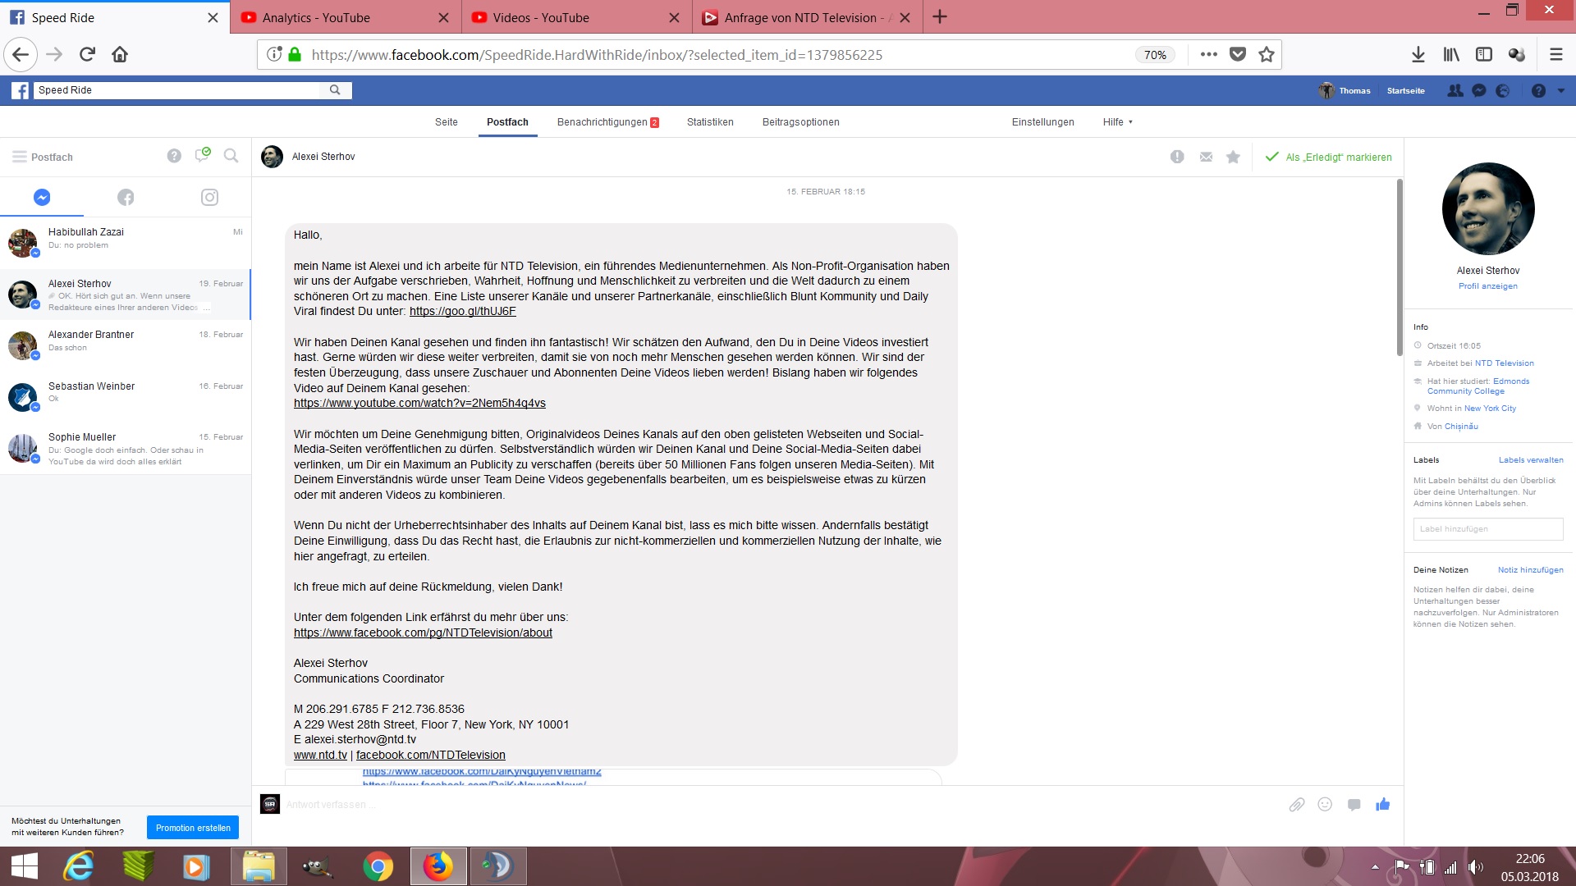Viewport: 1576px width, 886px height.
Task: Click the paperclip attach file icon
Action: (1296, 805)
